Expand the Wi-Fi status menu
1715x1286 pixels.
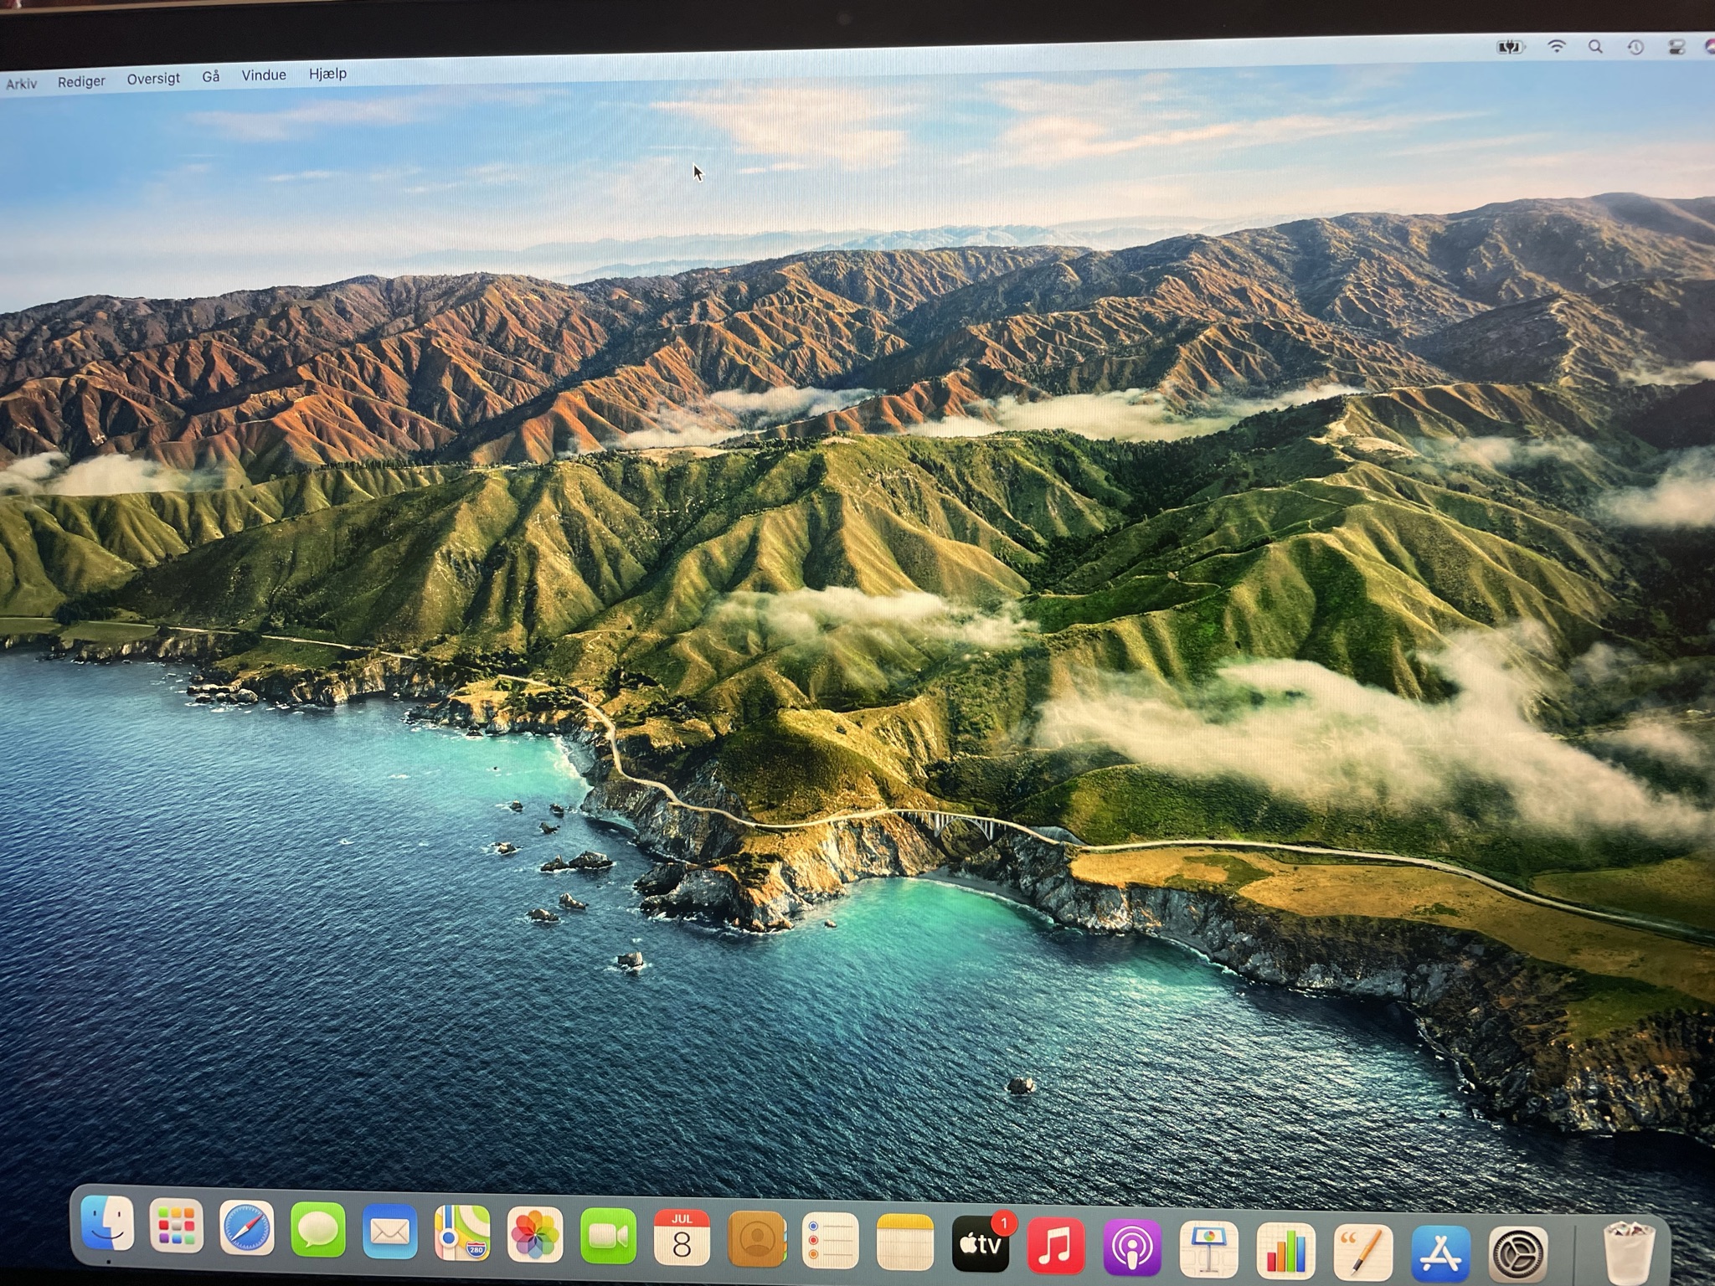(1556, 47)
